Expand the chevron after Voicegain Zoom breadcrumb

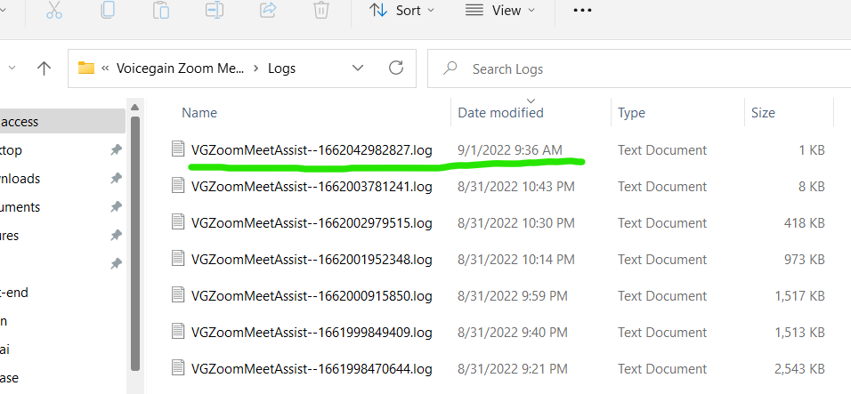[255, 68]
